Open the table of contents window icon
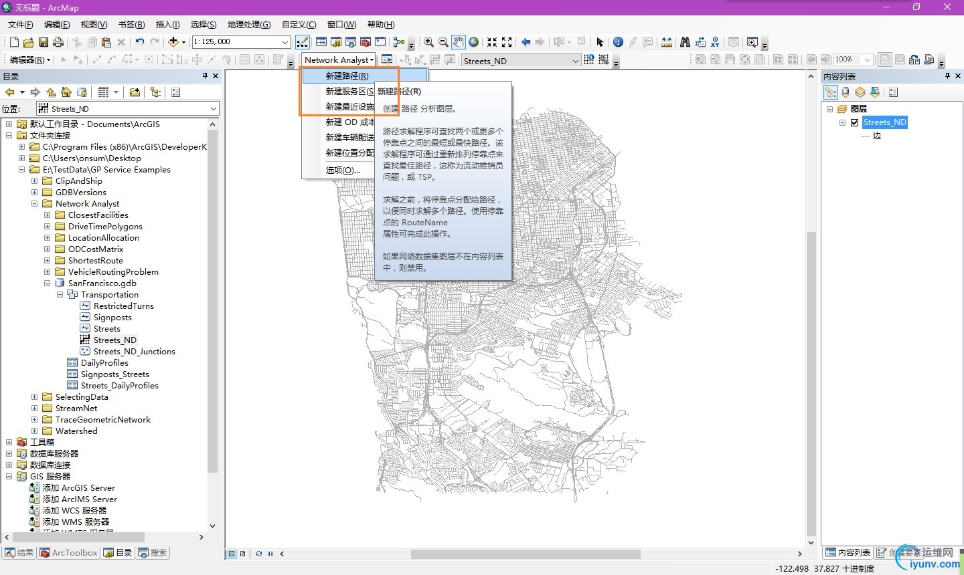The height and width of the screenshot is (575, 964). pyautogui.click(x=321, y=42)
